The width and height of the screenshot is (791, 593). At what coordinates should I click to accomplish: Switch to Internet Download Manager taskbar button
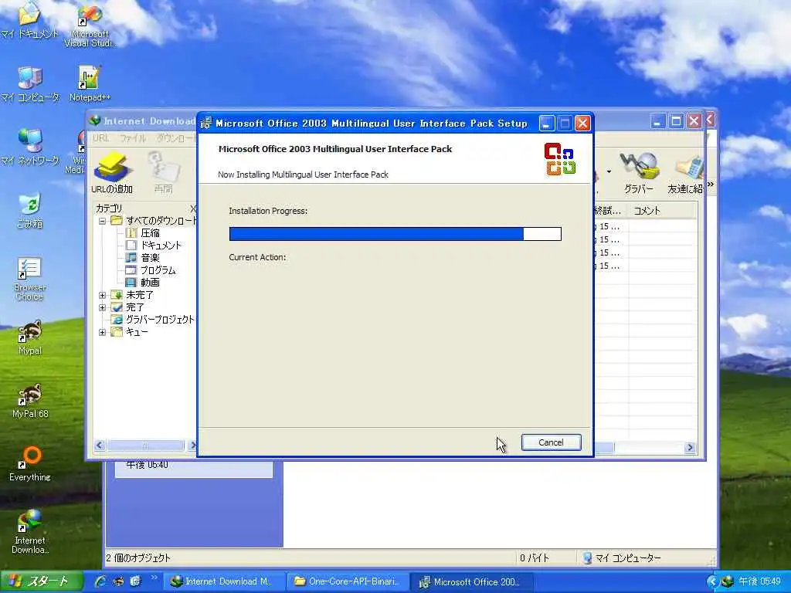(225, 581)
